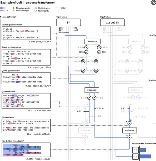Screen dimensions: 156x161
Task: Select the highlighted multiplication node labeled -0.1
Action: point(99,47)
